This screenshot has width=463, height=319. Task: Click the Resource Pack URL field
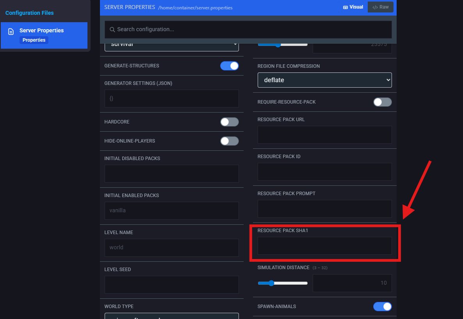[x=324, y=135]
